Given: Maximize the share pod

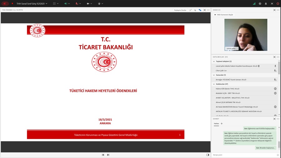Looking at the screenshot, I should (205, 10).
